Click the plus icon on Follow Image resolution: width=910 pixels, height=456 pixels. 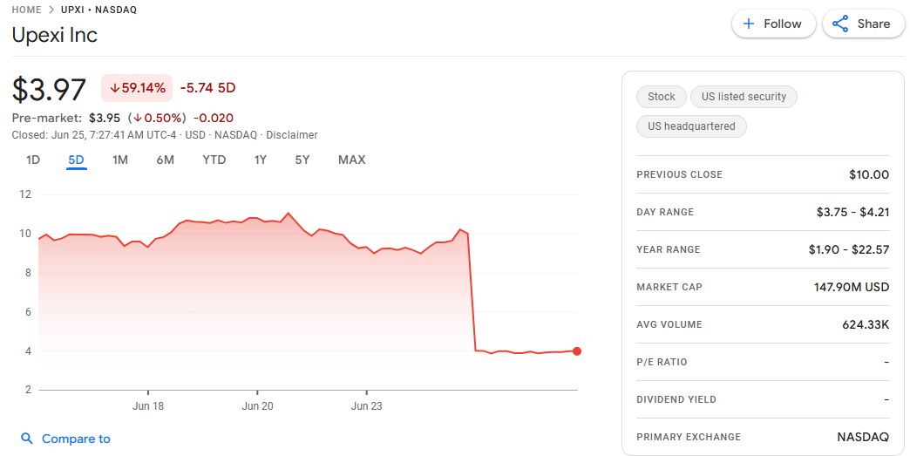[x=749, y=24]
